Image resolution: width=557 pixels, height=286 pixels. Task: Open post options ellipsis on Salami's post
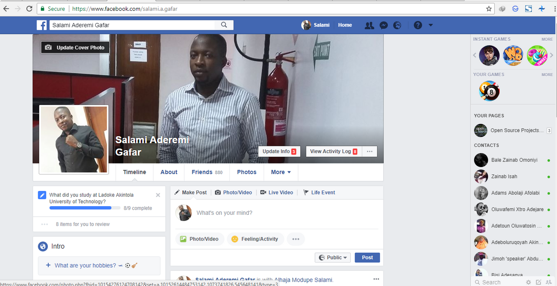[376, 279]
